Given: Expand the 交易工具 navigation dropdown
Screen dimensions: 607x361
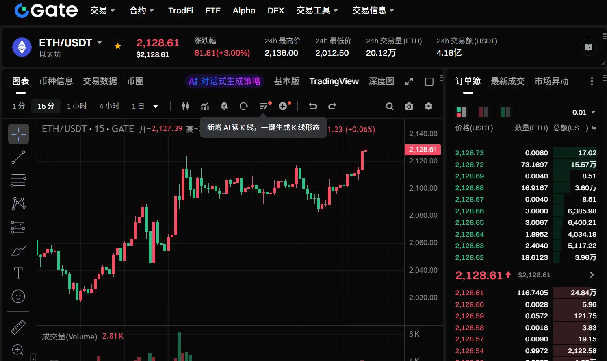Looking at the screenshot, I should tap(317, 11).
